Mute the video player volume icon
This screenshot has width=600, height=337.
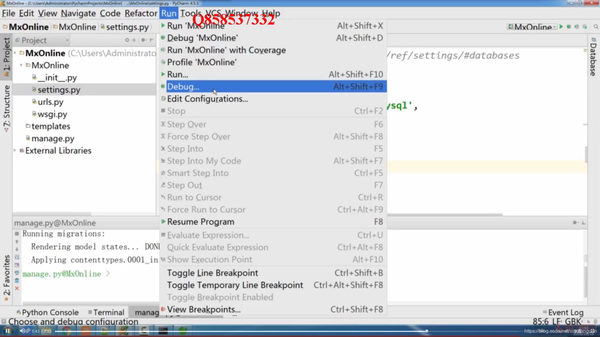click(22, 331)
